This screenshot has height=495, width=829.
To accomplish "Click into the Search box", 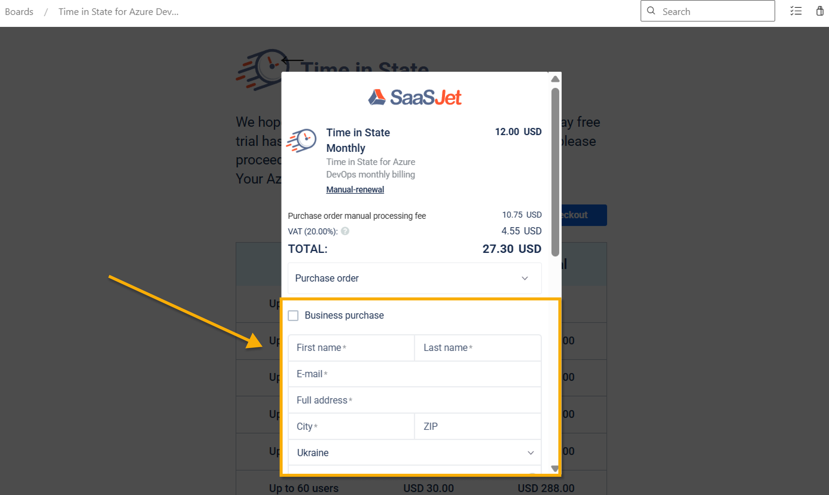I will pyautogui.click(x=714, y=12).
